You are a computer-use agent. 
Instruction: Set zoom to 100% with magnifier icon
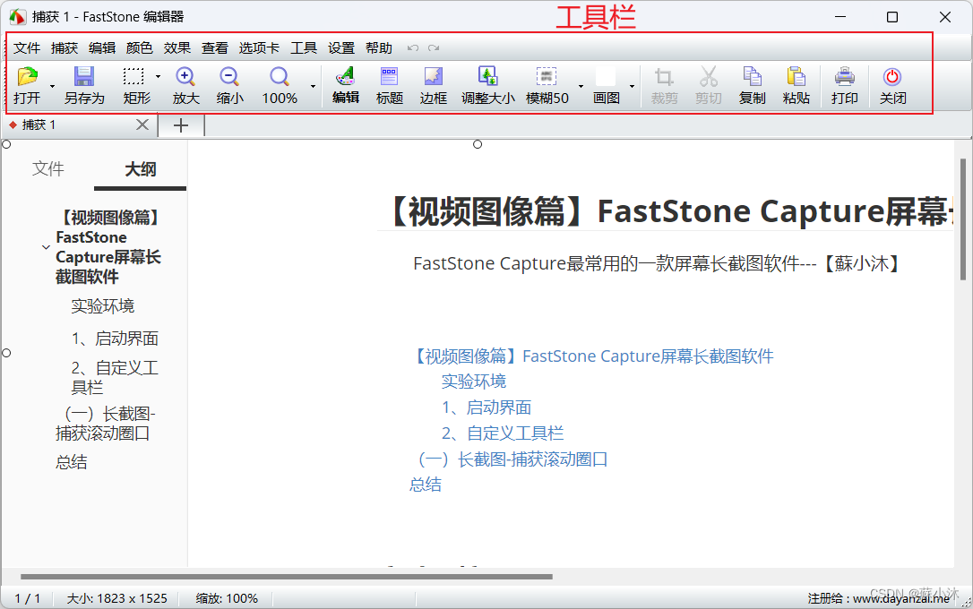(x=280, y=77)
